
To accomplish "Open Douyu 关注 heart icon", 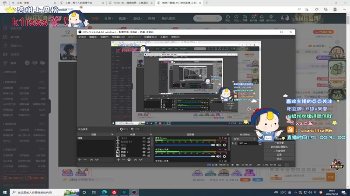I will click(x=236, y=18).
